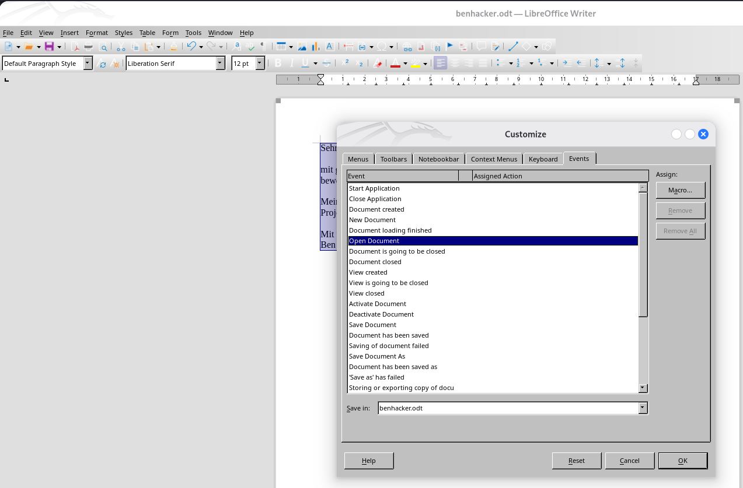Select the Insert Table icon

click(x=282, y=46)
